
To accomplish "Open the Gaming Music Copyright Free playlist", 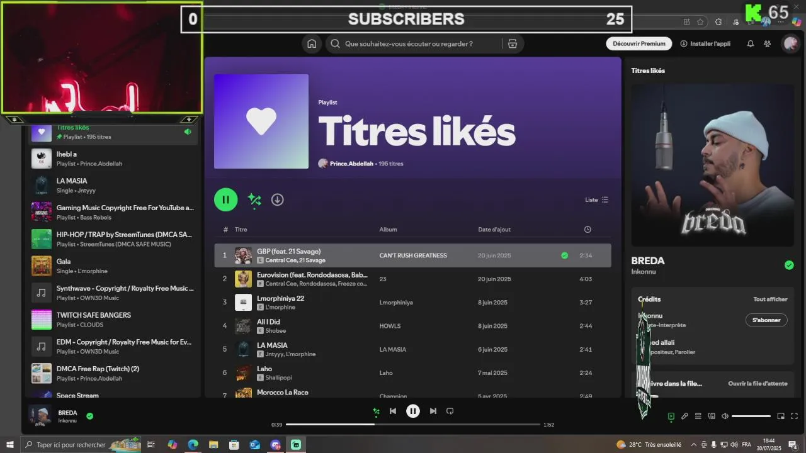I will point(113,212).
